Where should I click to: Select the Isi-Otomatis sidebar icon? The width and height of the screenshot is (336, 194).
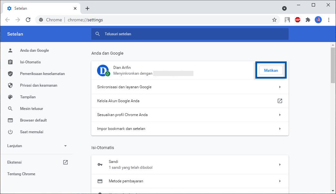(10, 62)
